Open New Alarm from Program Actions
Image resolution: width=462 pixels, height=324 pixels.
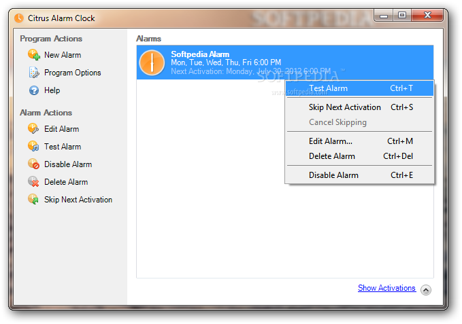[x=63, y=55]
